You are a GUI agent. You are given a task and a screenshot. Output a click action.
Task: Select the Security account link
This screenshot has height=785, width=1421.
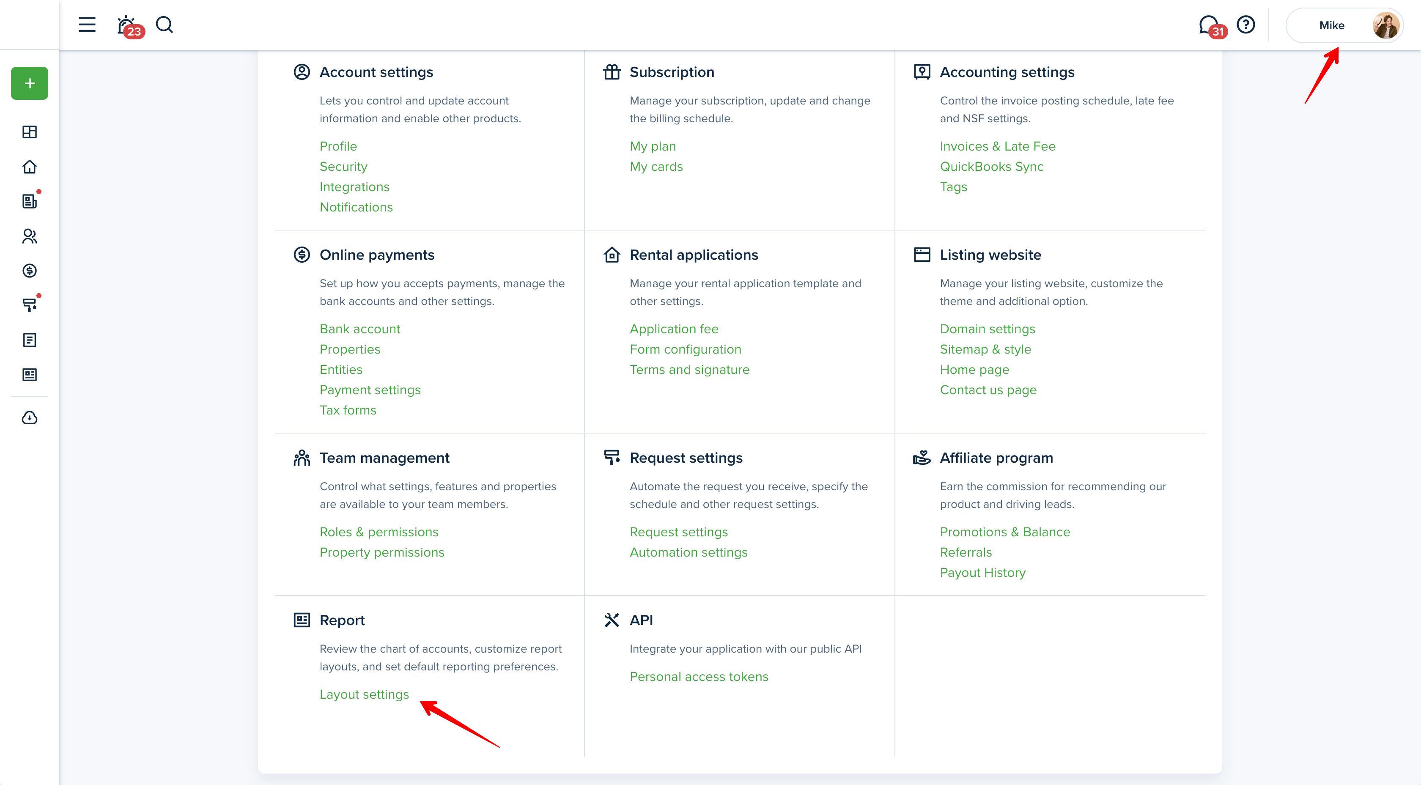pyautogui.click(x=343, y=167)
